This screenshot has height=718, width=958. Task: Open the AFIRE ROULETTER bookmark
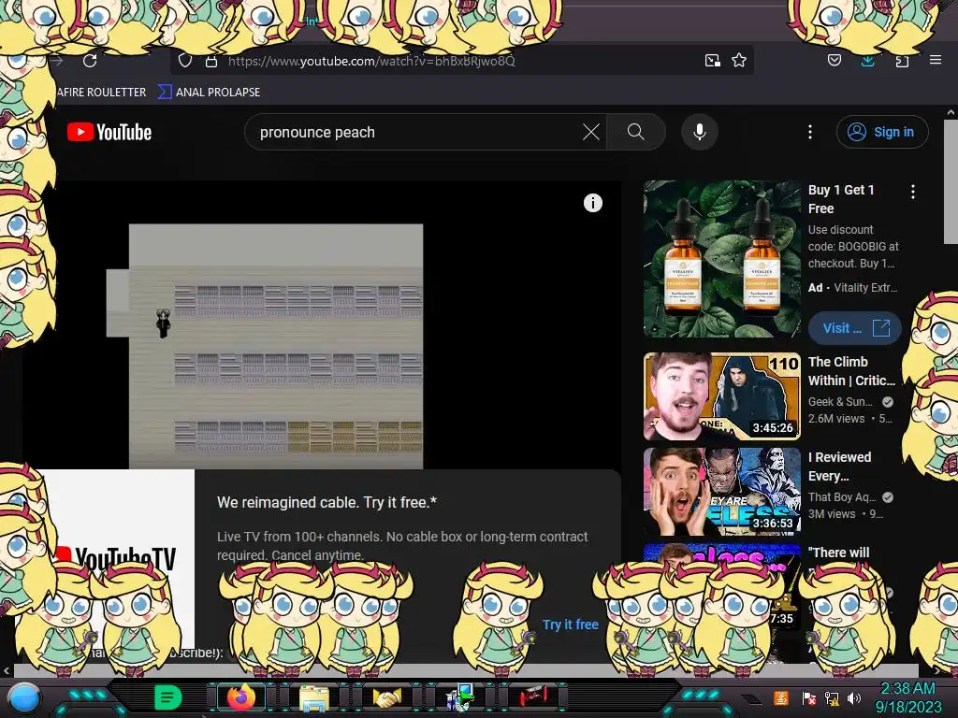click(101, 93)
